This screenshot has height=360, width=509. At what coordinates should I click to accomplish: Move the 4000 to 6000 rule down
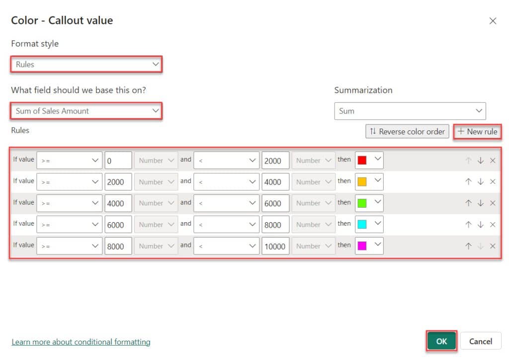(481, 203)
